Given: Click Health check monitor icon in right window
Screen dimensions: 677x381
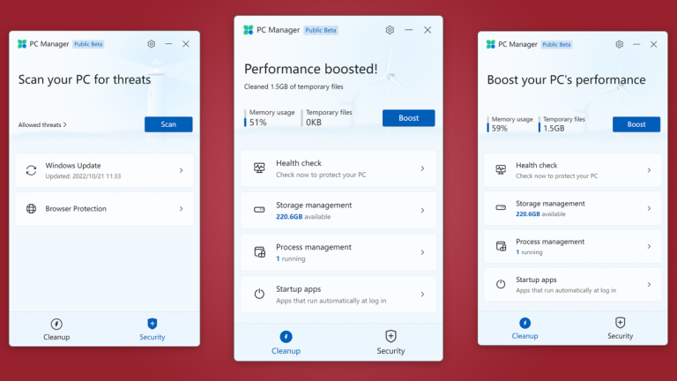Looking at the screenshot, I should [501, 169].
